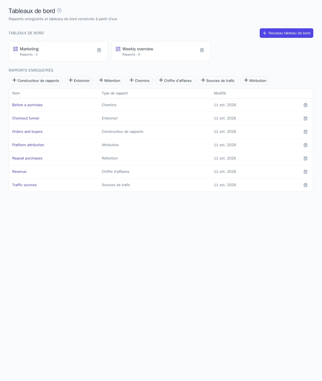Add a new Sources de trafic report
Screen dimensions: 322x381
pyautogui.click(x=218, y=81)
